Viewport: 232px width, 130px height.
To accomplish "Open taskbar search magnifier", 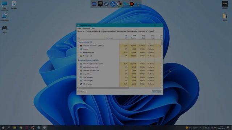I will (x=9, y=127).
